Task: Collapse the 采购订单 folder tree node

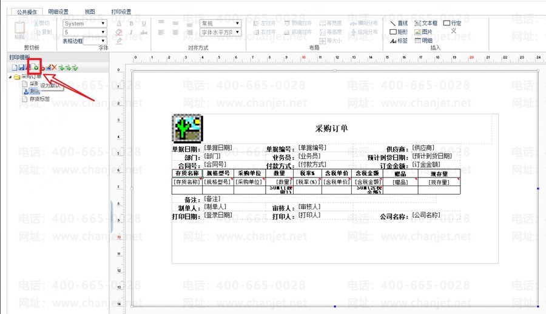Action: (10, 76)
